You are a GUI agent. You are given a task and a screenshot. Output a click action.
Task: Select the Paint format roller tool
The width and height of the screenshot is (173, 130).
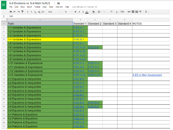[x=22, y=12]
